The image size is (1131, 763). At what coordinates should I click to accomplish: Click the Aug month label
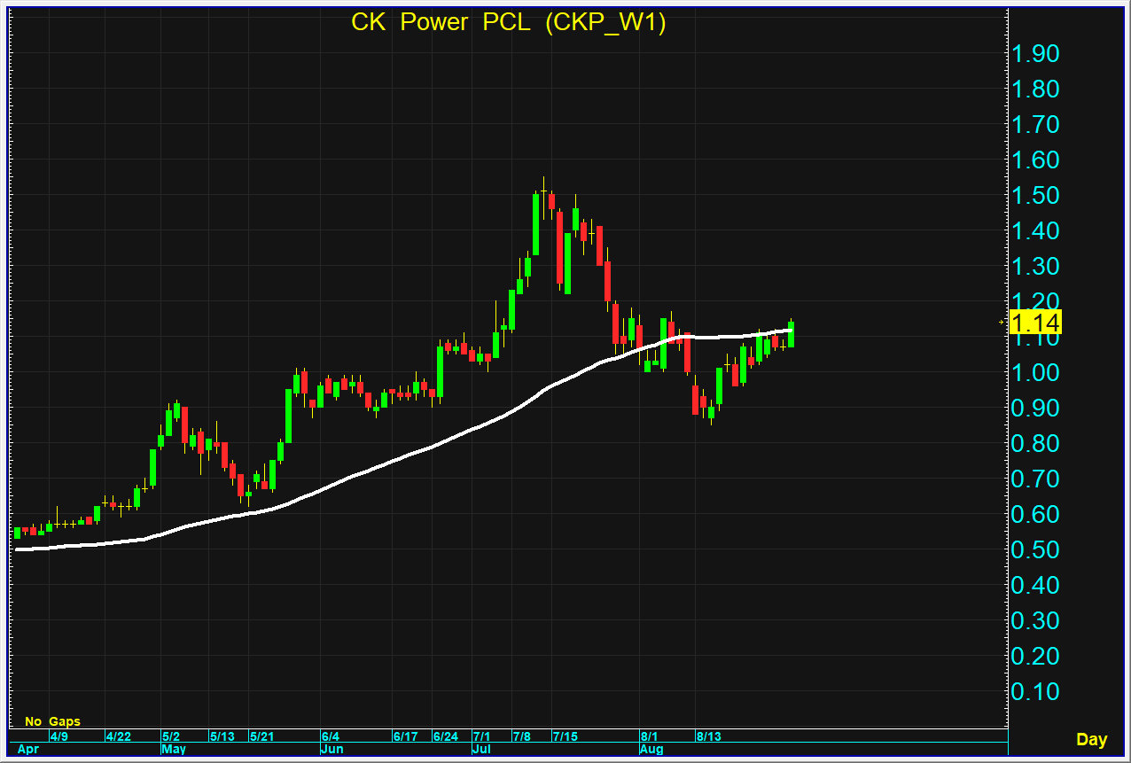pos(651,749)
